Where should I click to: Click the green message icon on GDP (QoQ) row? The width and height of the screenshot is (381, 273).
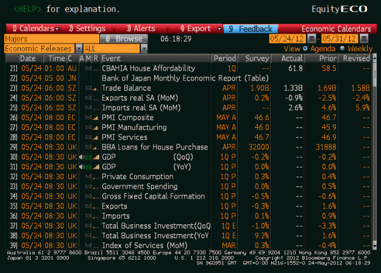click(x=88, y=157)
